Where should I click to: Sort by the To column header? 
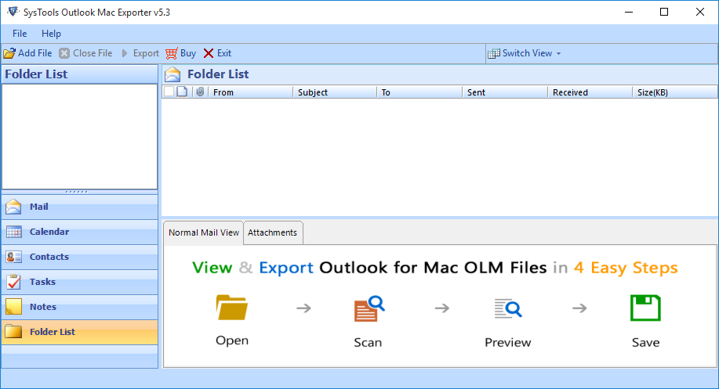tap(419, 92)
